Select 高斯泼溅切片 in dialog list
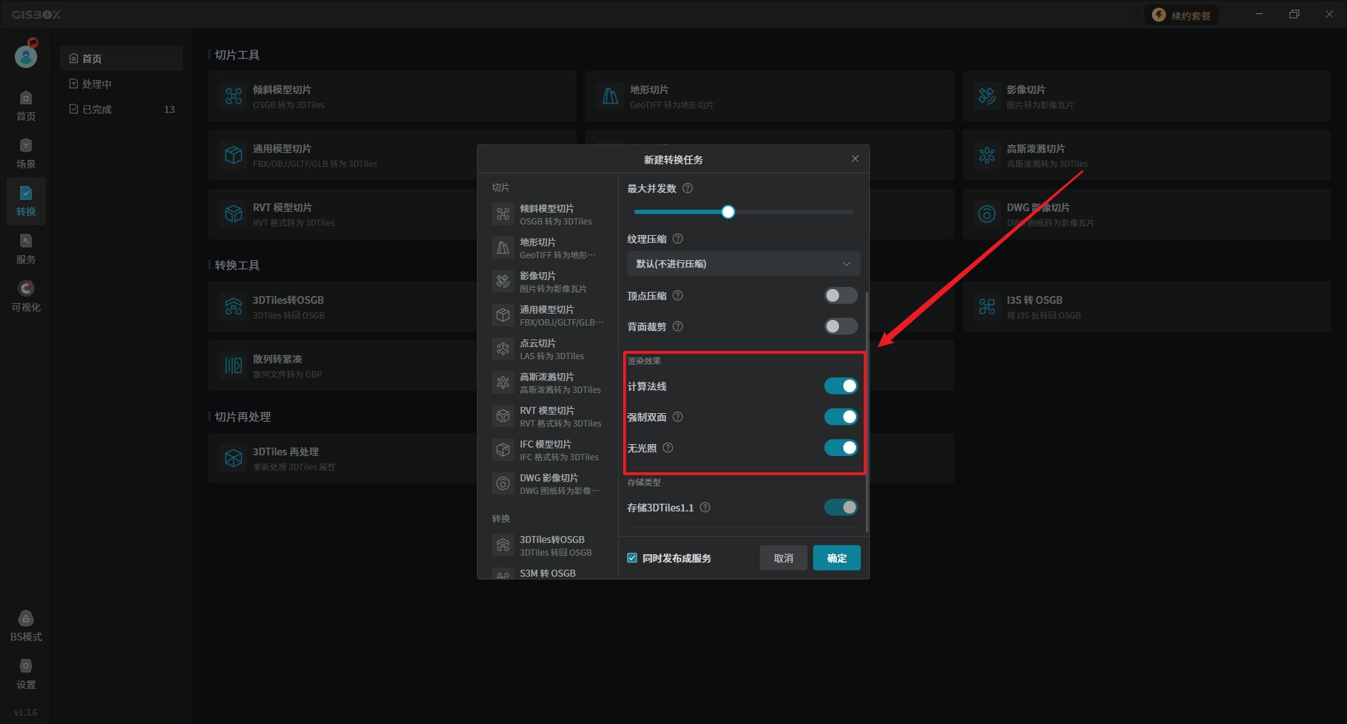The image size is (1347, 724). pos(547,382)
